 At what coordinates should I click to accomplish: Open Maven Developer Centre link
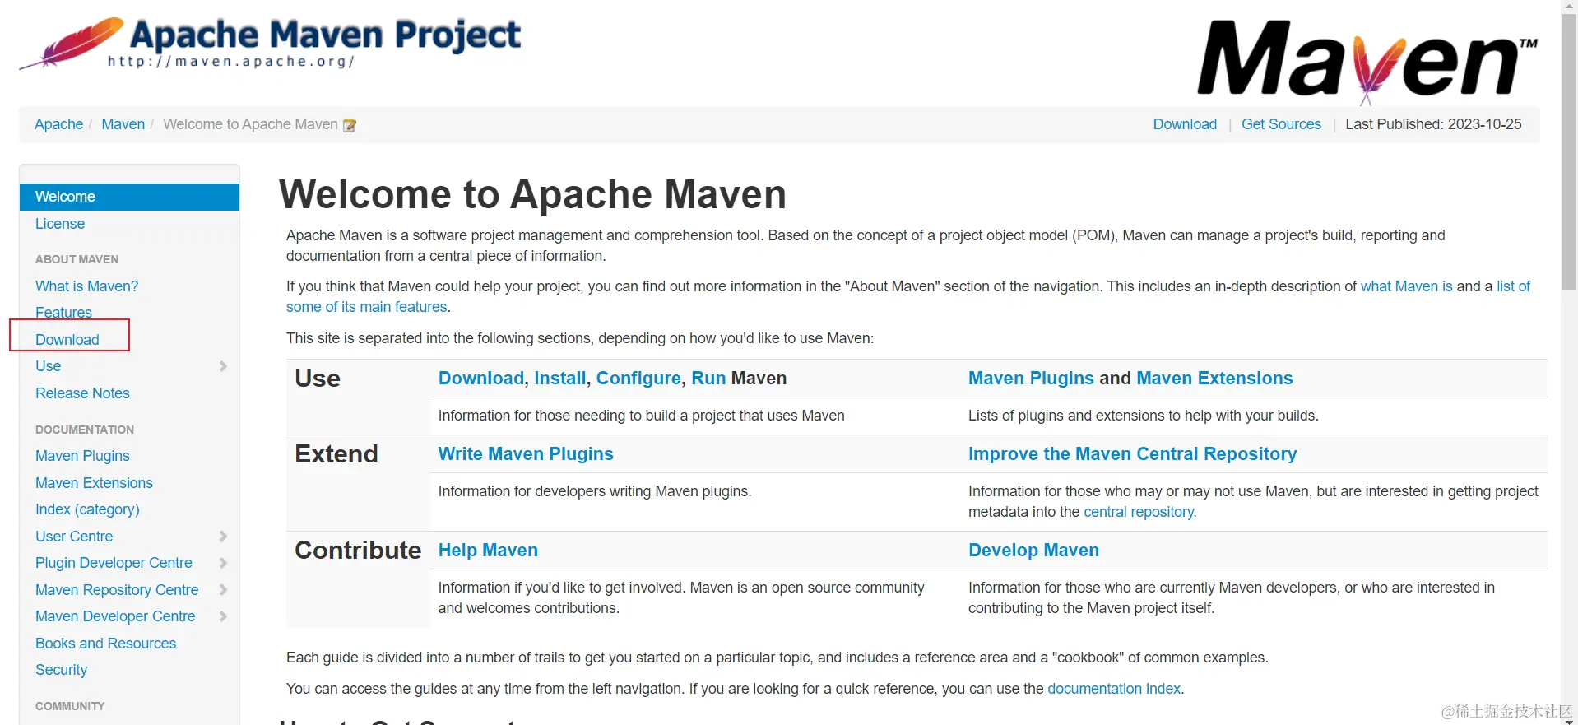pos(115,616)
